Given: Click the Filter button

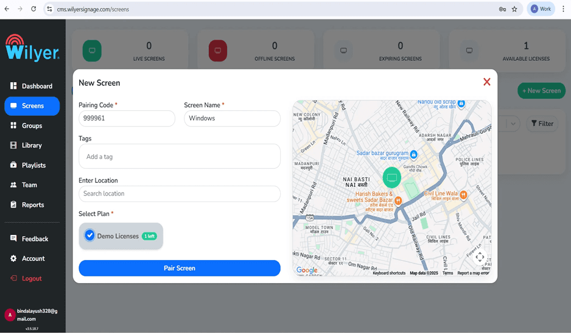Looking at the screenshot, I should (542, 124).
